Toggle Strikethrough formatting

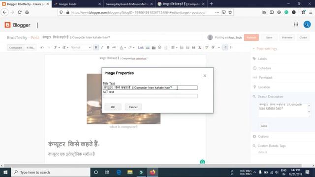[x=114, y=48]
